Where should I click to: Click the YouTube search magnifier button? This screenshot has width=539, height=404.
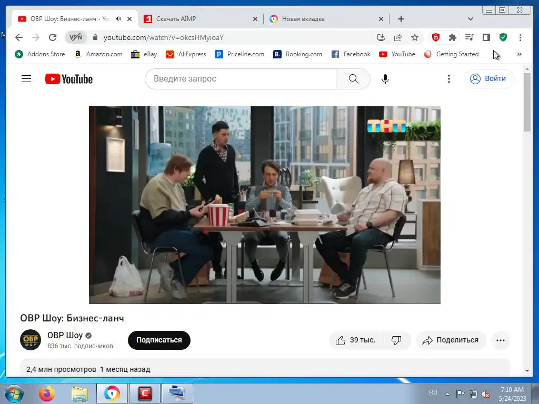pos(353,79)
